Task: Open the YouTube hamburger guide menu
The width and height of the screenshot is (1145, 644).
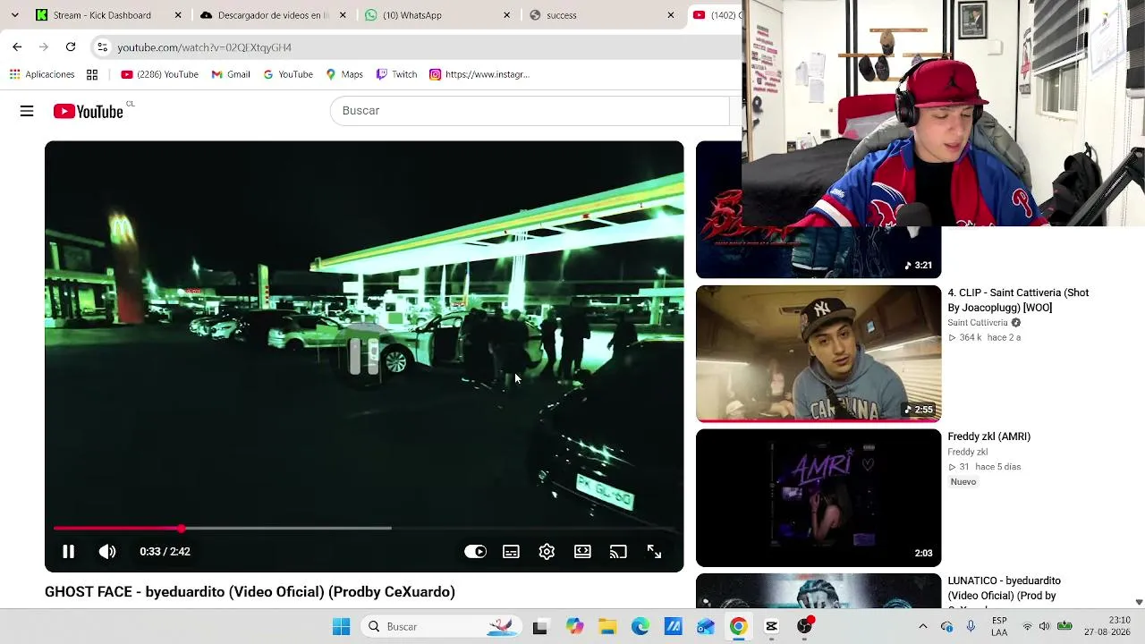Action: pyautogui.click(x=27, y=111)
